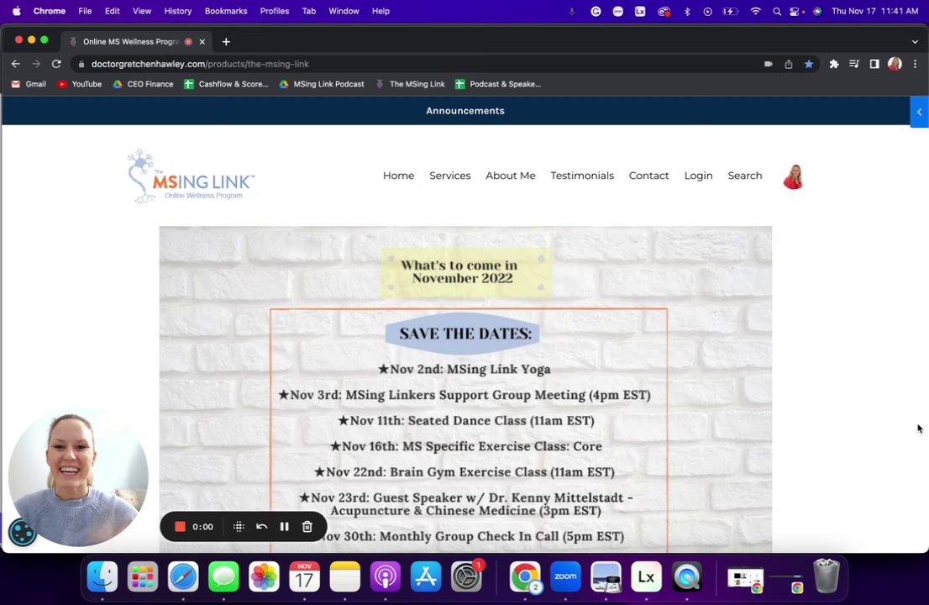
Task: Restart recording with the undo arrow
Action: coord(261,526)
